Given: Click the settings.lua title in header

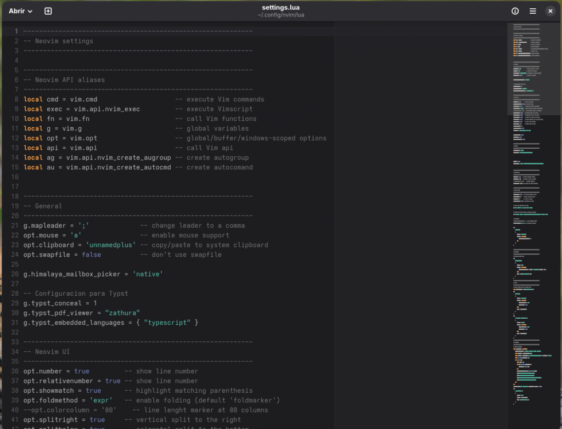Looking at the screenshot, I should pyautogui.click(x=280, y=8).
